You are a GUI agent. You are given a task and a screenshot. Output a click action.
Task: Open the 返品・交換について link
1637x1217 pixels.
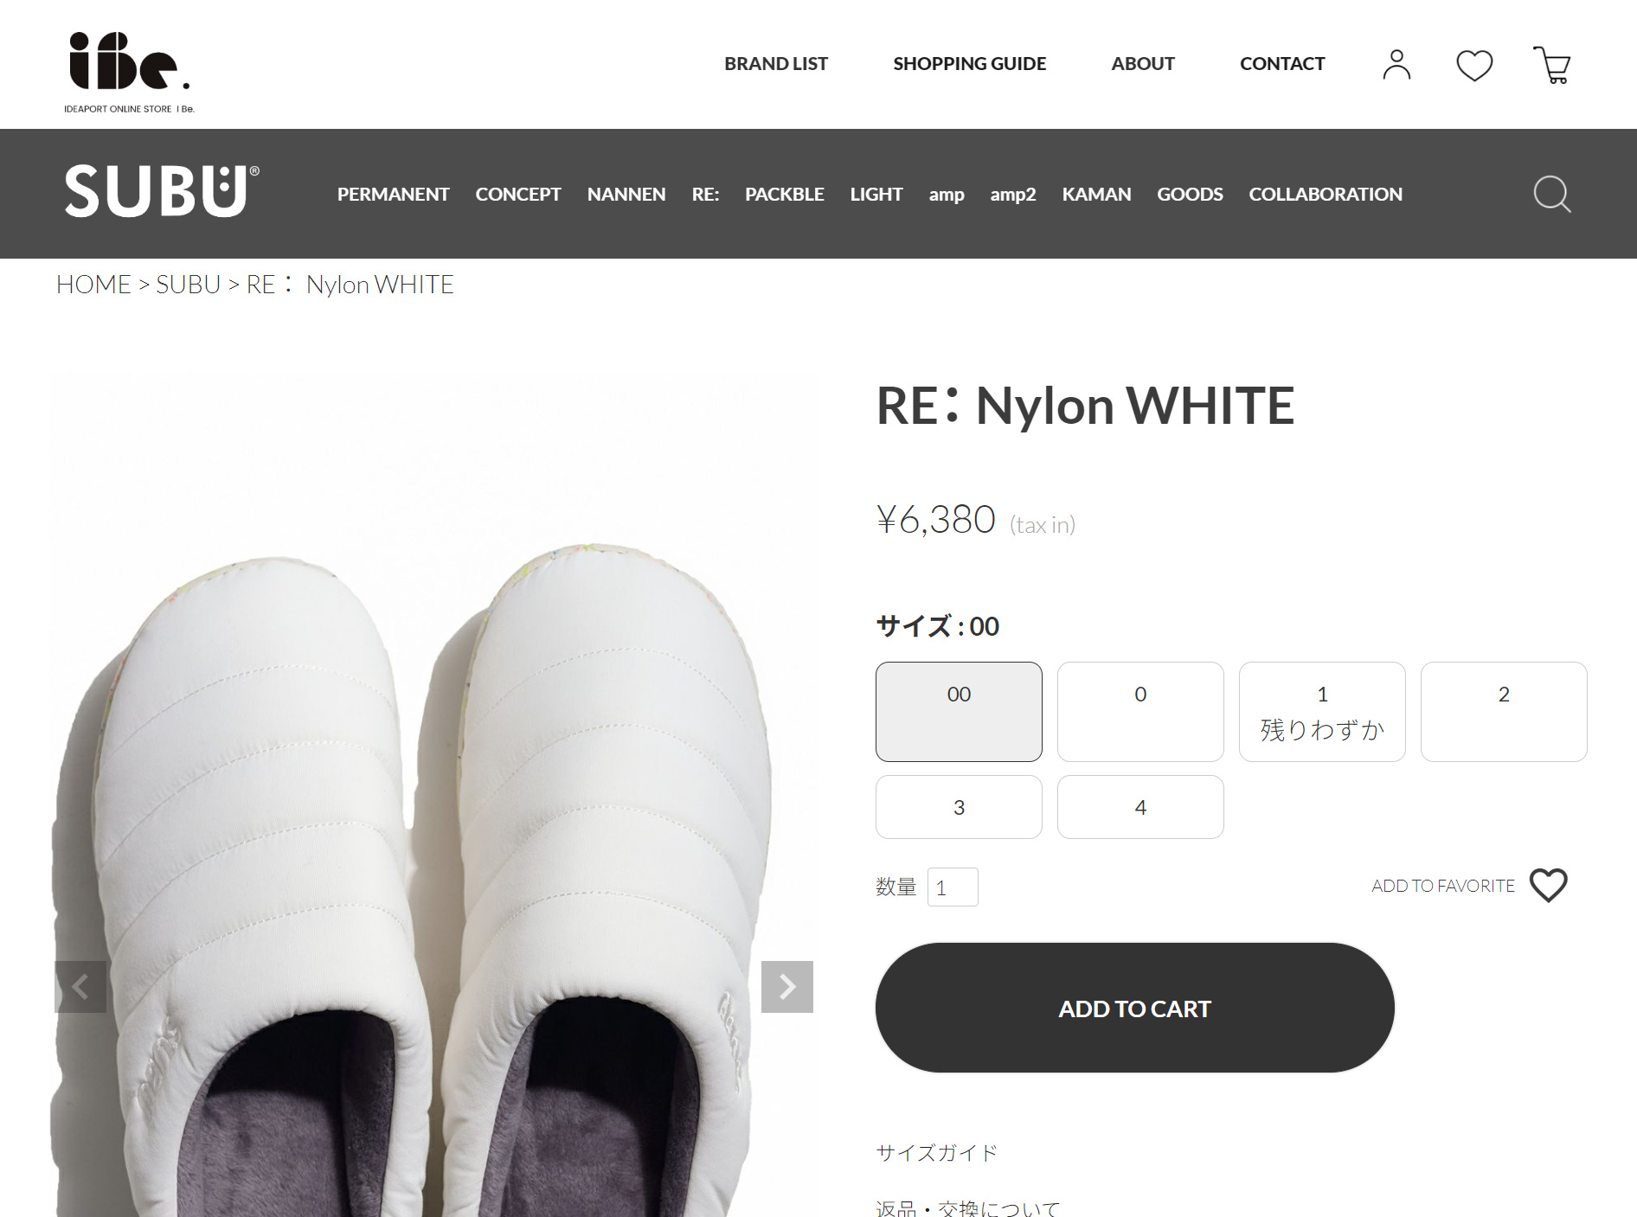(967, 1207)
